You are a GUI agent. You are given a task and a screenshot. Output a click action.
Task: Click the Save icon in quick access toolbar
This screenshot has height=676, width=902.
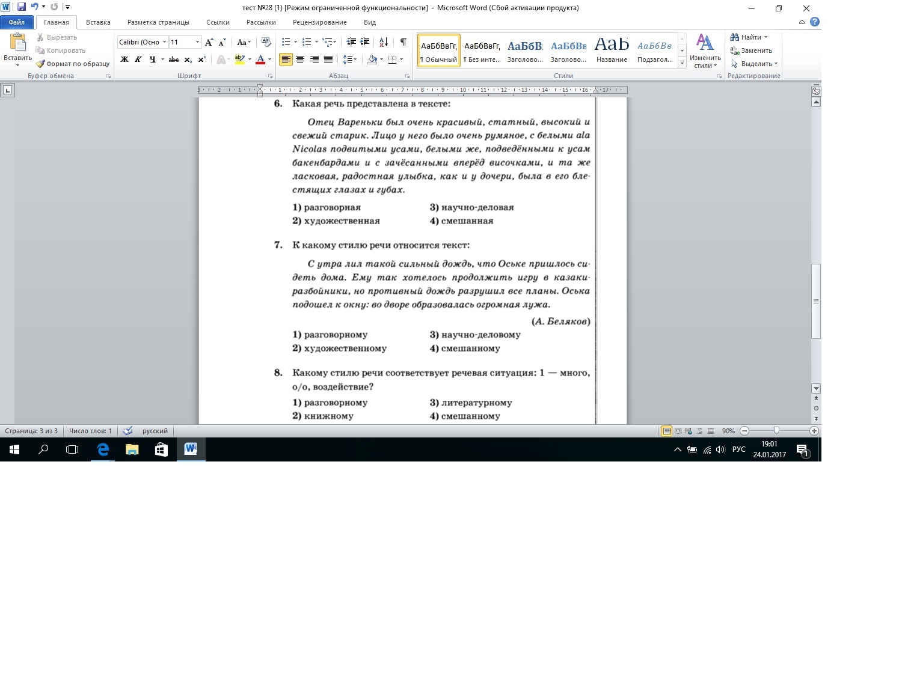click(x=22, y=7)
